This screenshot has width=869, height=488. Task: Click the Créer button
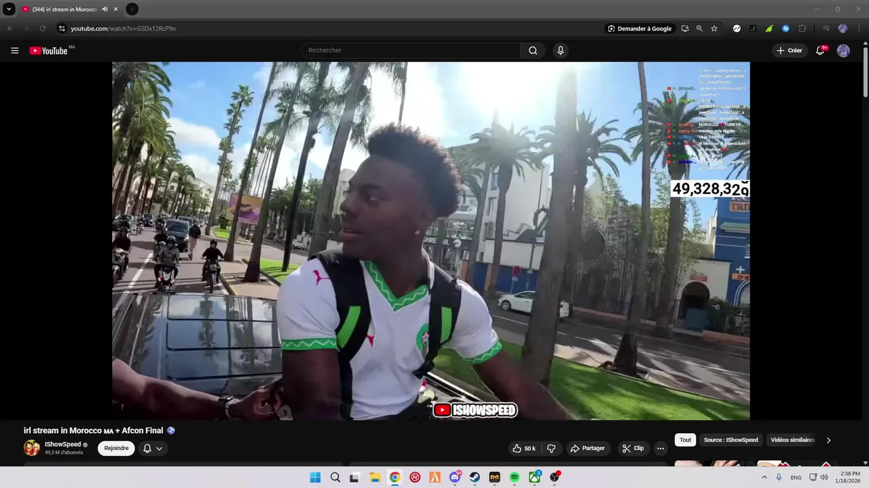click(x=790, y=51)
